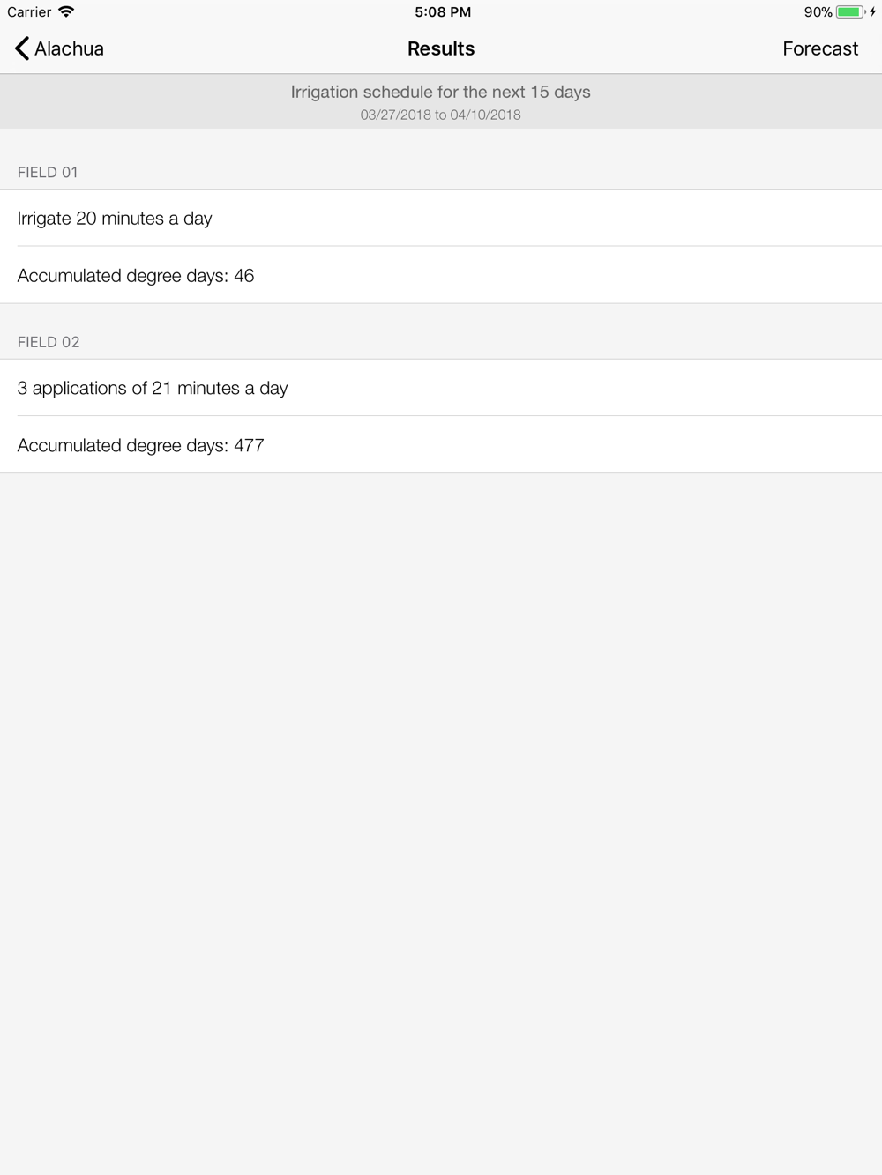This screenshot has height=1175, width=882.
Task: Select Accumulated degree days: 46 row
Action: pos(441,275)
